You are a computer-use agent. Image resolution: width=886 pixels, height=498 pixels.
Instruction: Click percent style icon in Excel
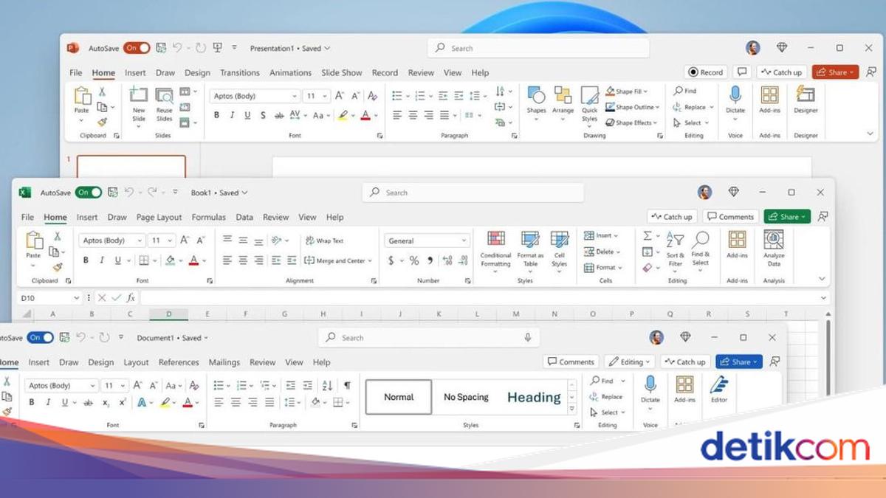pyautogui.click(x=414, y=260)
